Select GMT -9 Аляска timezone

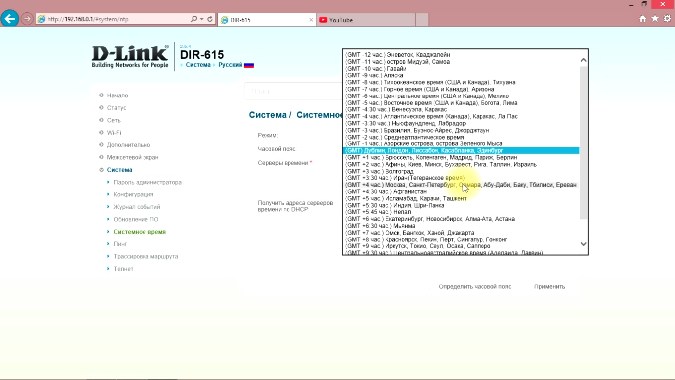pyautogui.click(x=461, y=75)
